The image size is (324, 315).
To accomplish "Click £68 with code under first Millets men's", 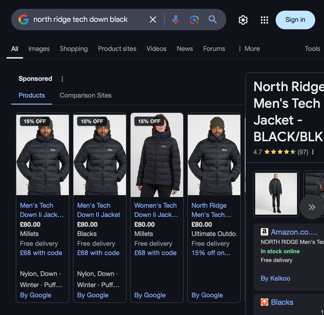I will click(41, 253).
